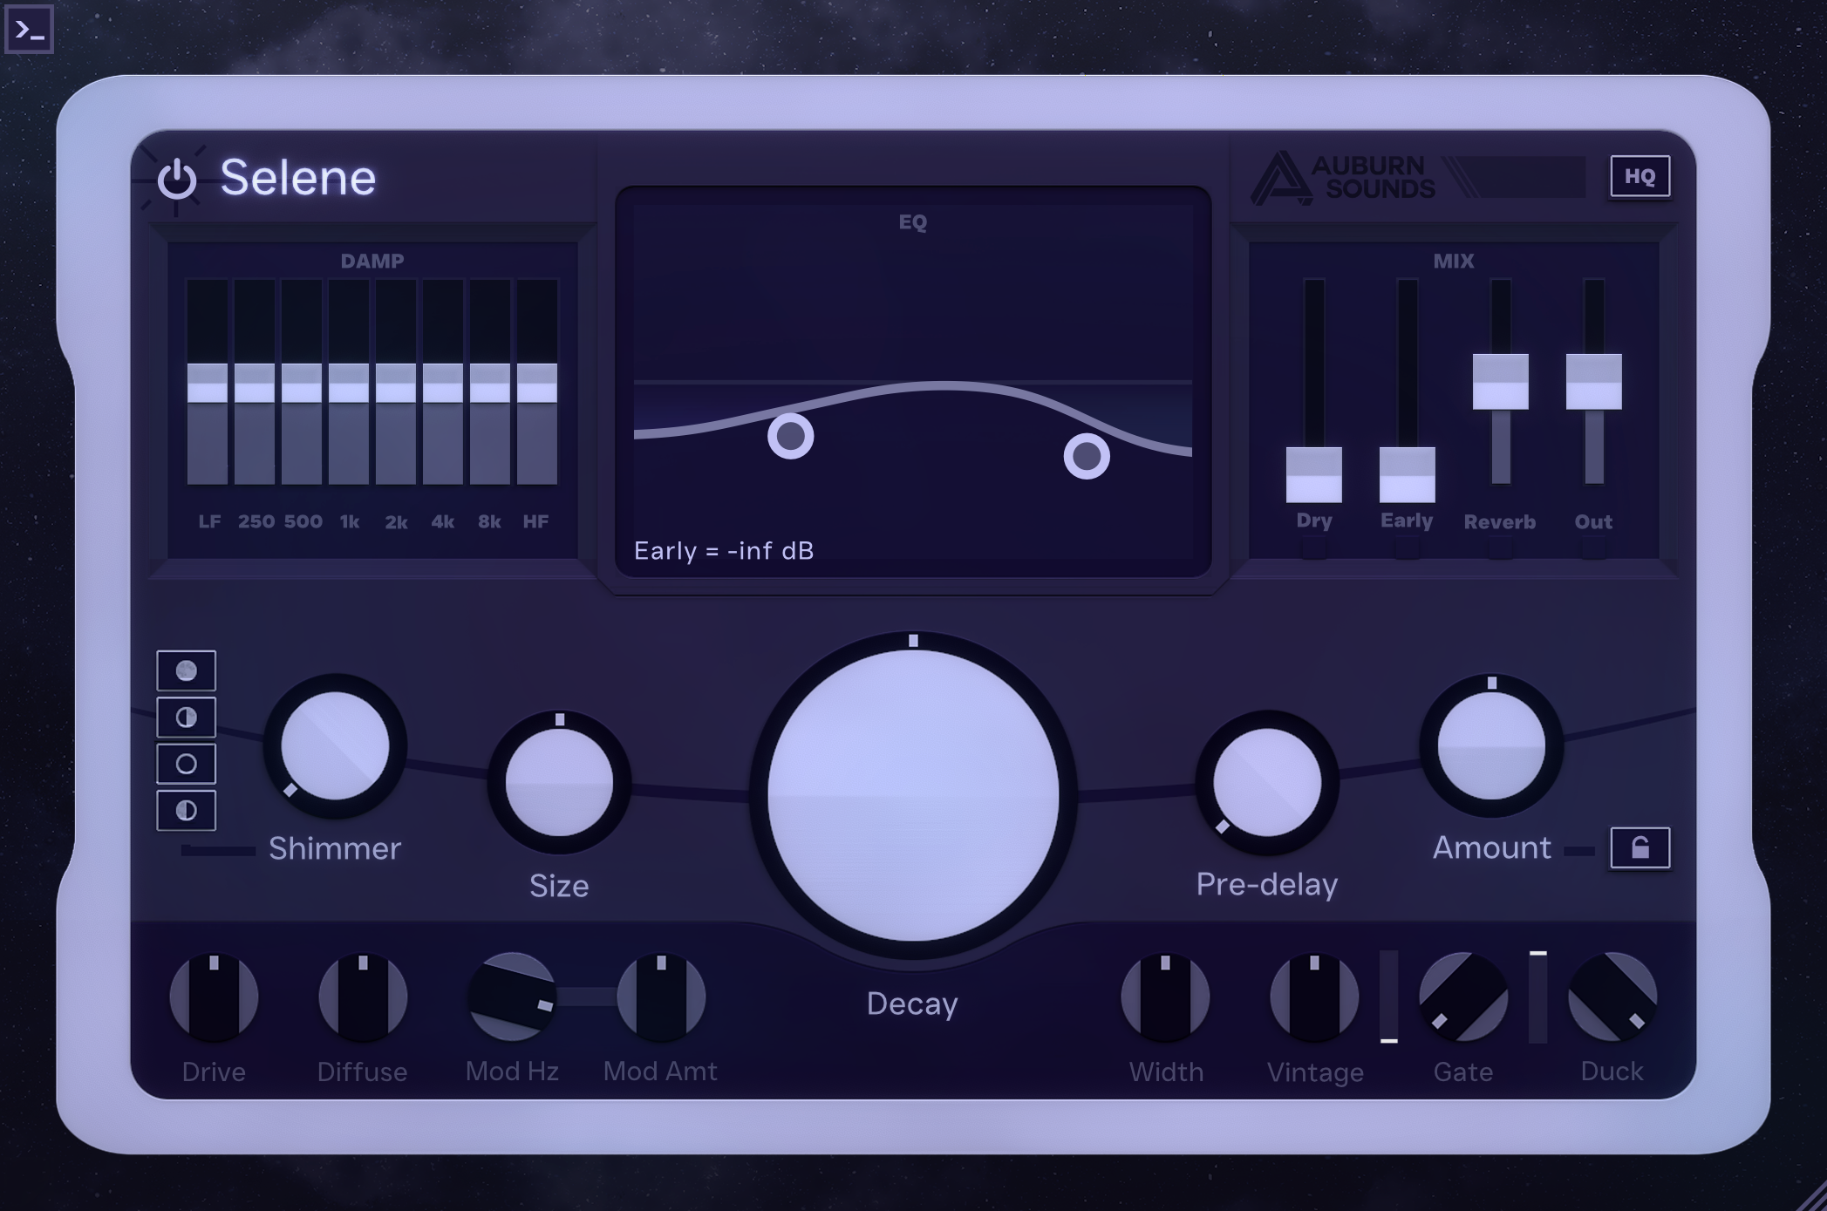The image size is (1827, 1211).
Task: Click the lock icon beside Amount
Action: click(1642, 845)
